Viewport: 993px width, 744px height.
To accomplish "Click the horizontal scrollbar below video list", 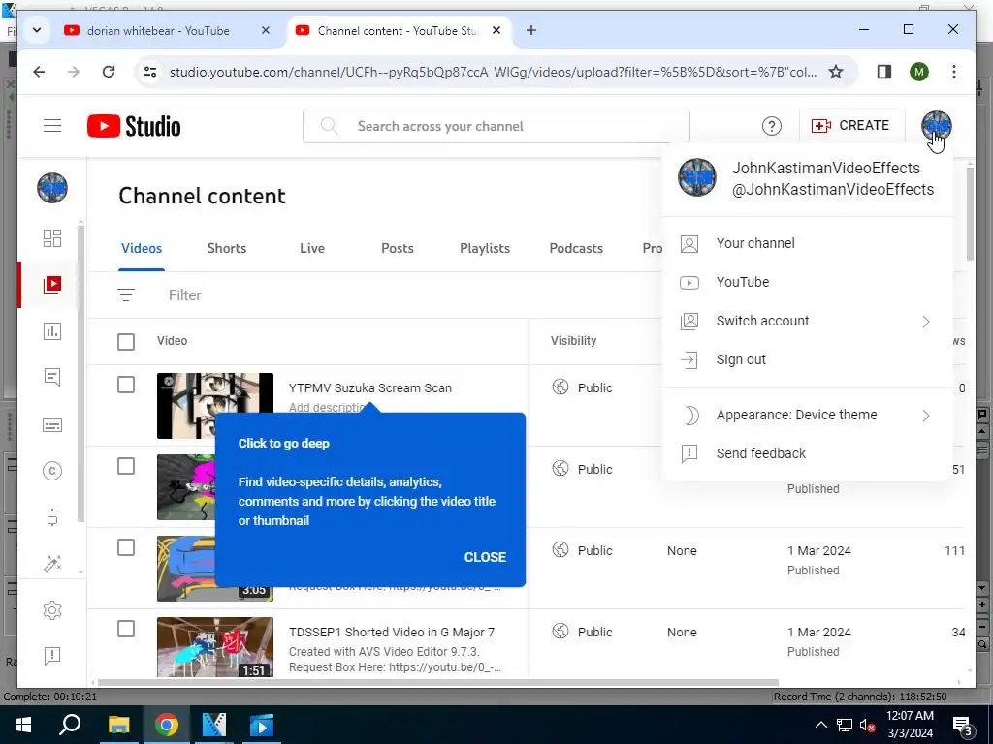I will coord(437,683).
